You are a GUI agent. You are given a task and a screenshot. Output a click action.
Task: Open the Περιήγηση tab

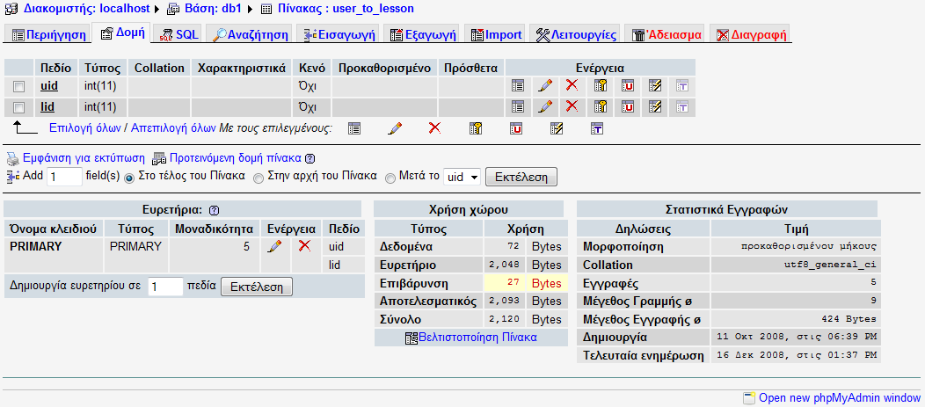[49, 35]
